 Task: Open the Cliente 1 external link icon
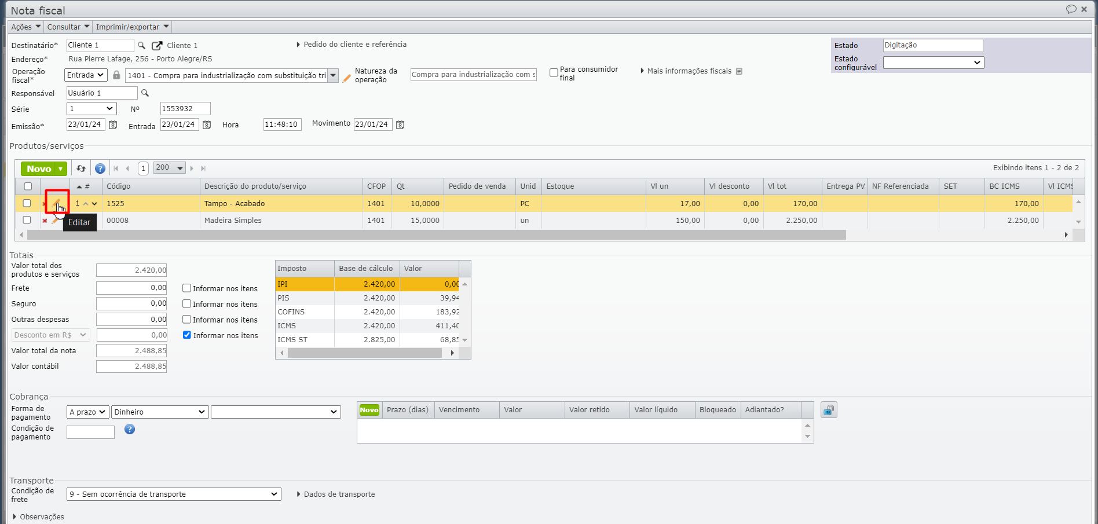pos(157,46)
